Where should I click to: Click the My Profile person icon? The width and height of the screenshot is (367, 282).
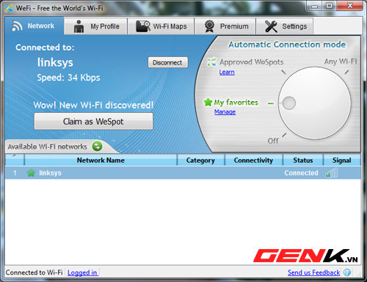point(79,26)
